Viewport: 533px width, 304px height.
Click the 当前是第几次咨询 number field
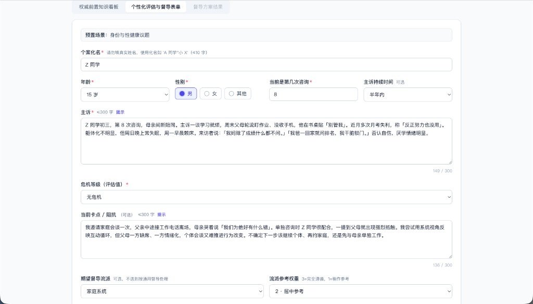click(313, 94)
